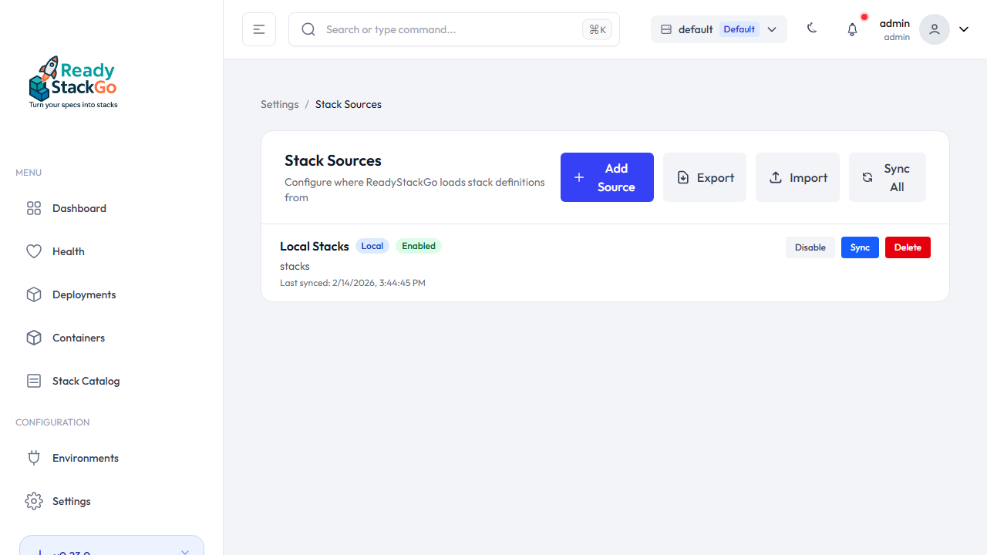This screenshot has width=987, height=555.
Task: Sync the Local Stacks source
Action: (x=860, y=247)
